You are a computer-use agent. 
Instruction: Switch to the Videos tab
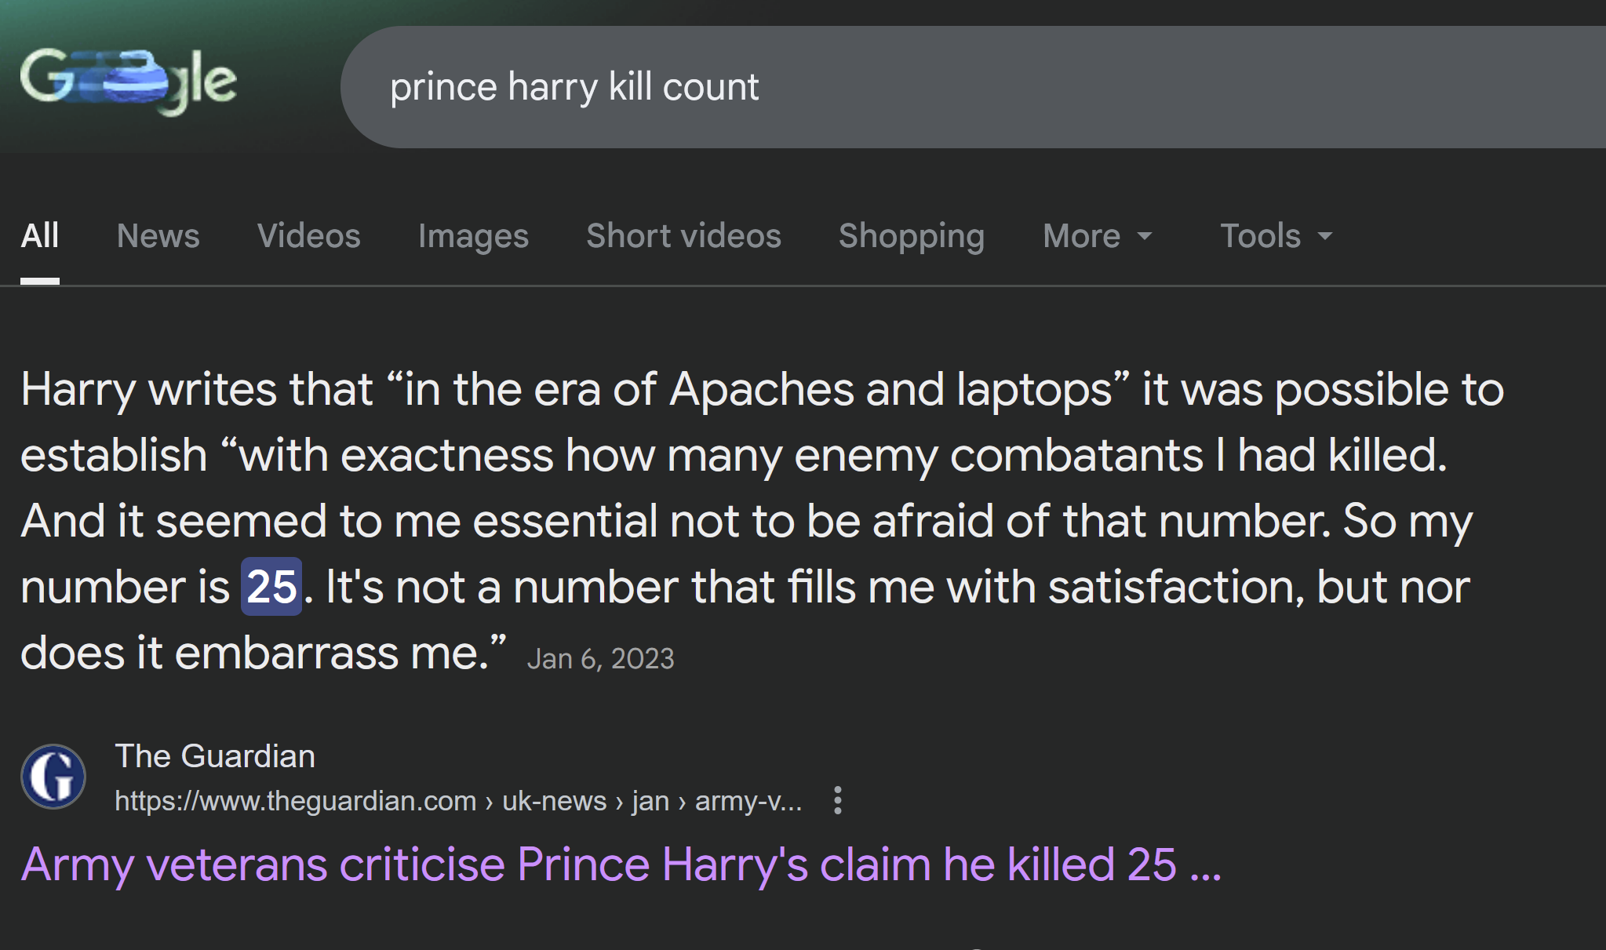309,235
